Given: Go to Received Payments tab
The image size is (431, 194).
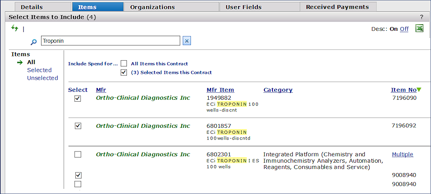Looking at the screenshot, I should point(337,7).
